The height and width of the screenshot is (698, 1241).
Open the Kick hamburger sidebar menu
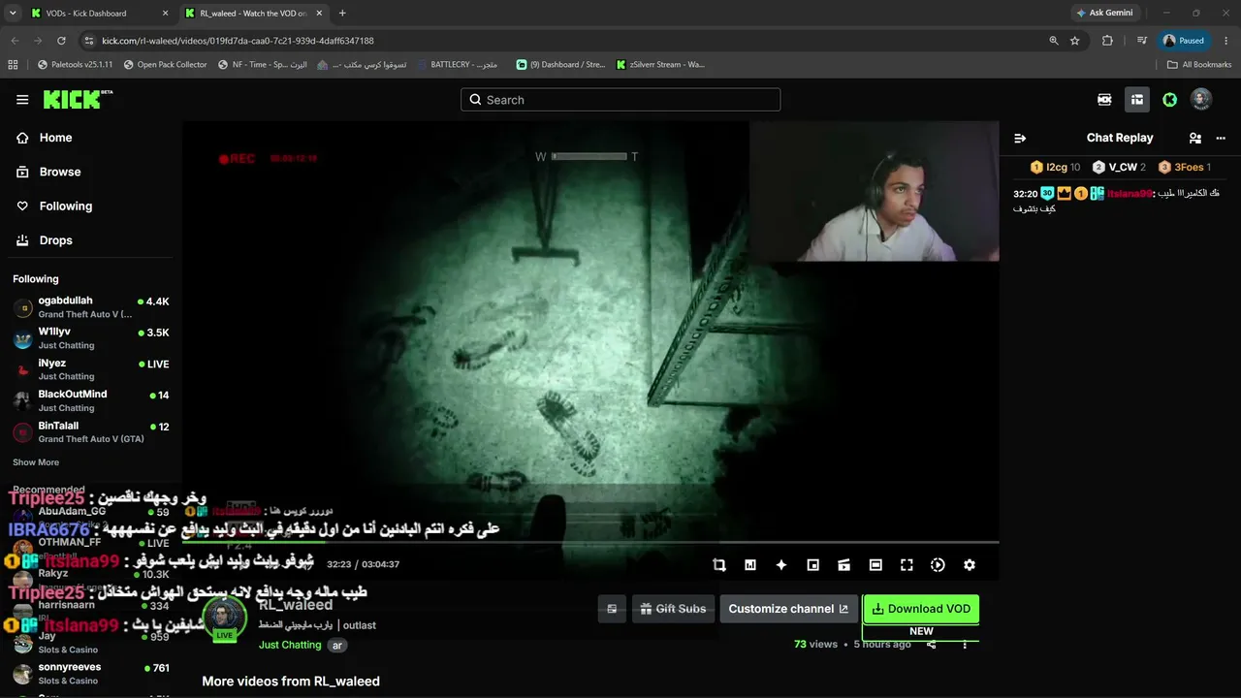tap(22, 100)
